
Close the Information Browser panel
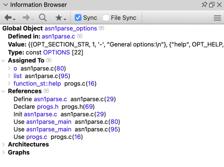pyautogui.click(x=219, y=5)
